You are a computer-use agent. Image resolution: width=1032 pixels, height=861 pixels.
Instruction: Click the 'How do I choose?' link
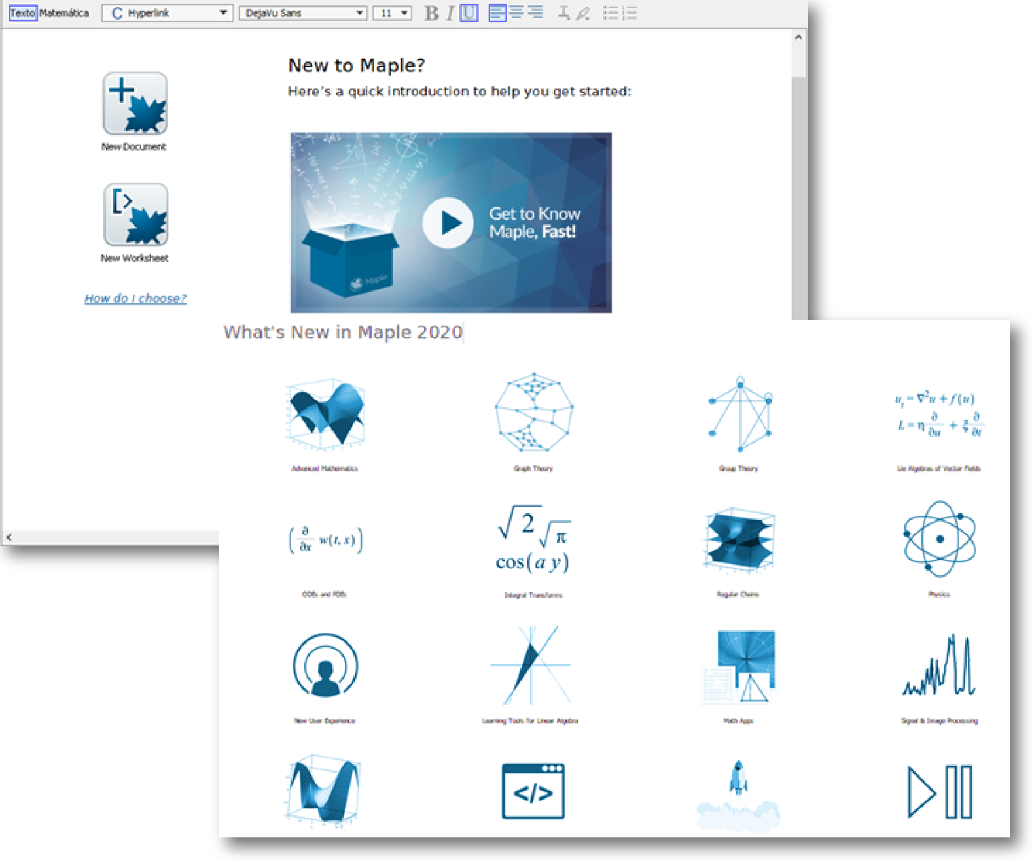pyautogui.click(x=135, y=299)
